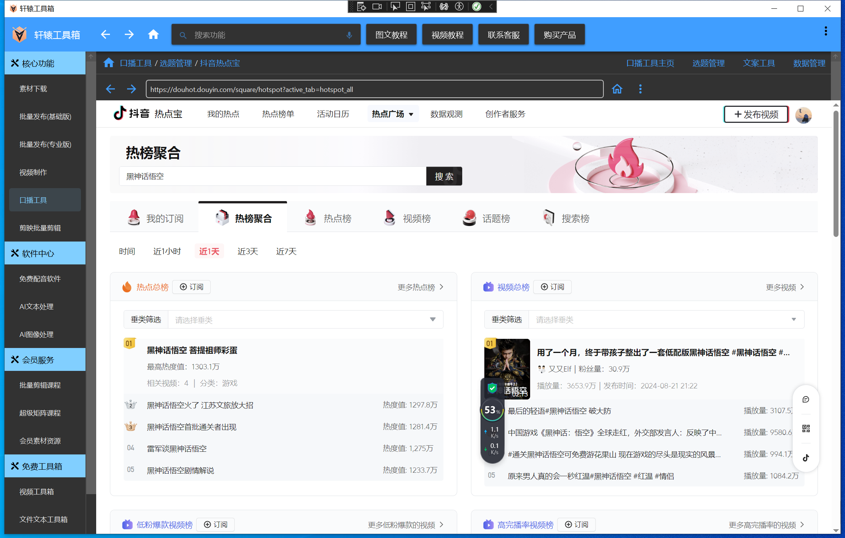Switch to 搜索榜 tab

coord(566,218)
